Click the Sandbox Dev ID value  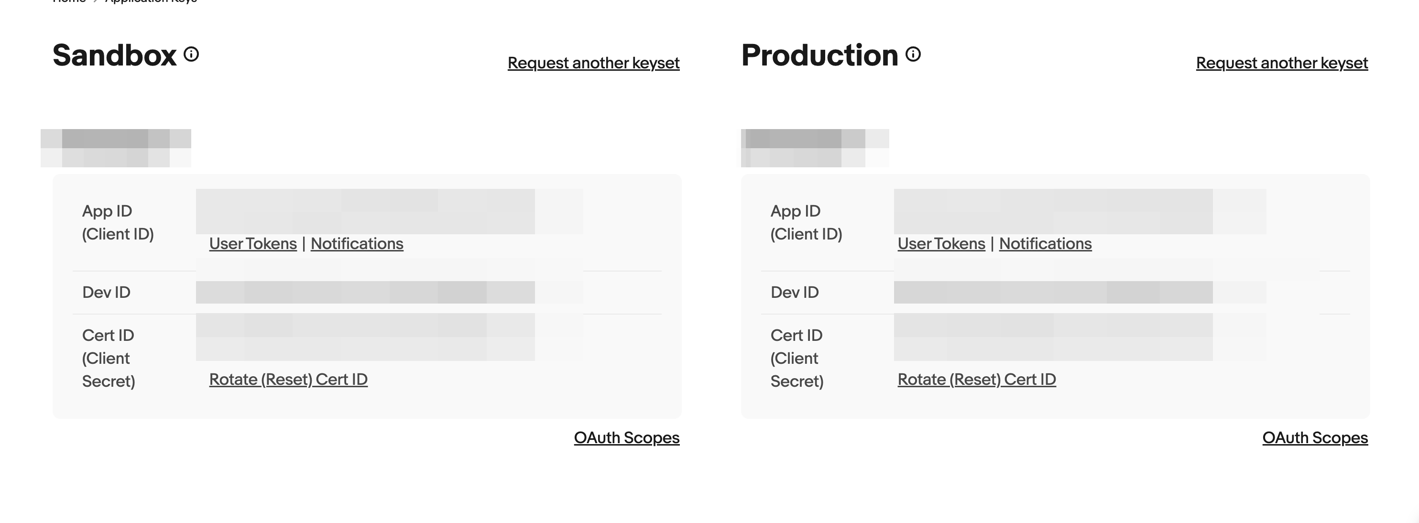click(365, 292)
